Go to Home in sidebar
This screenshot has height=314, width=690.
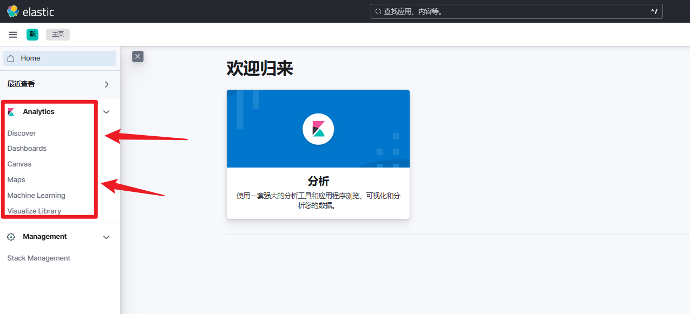(60, 58)
